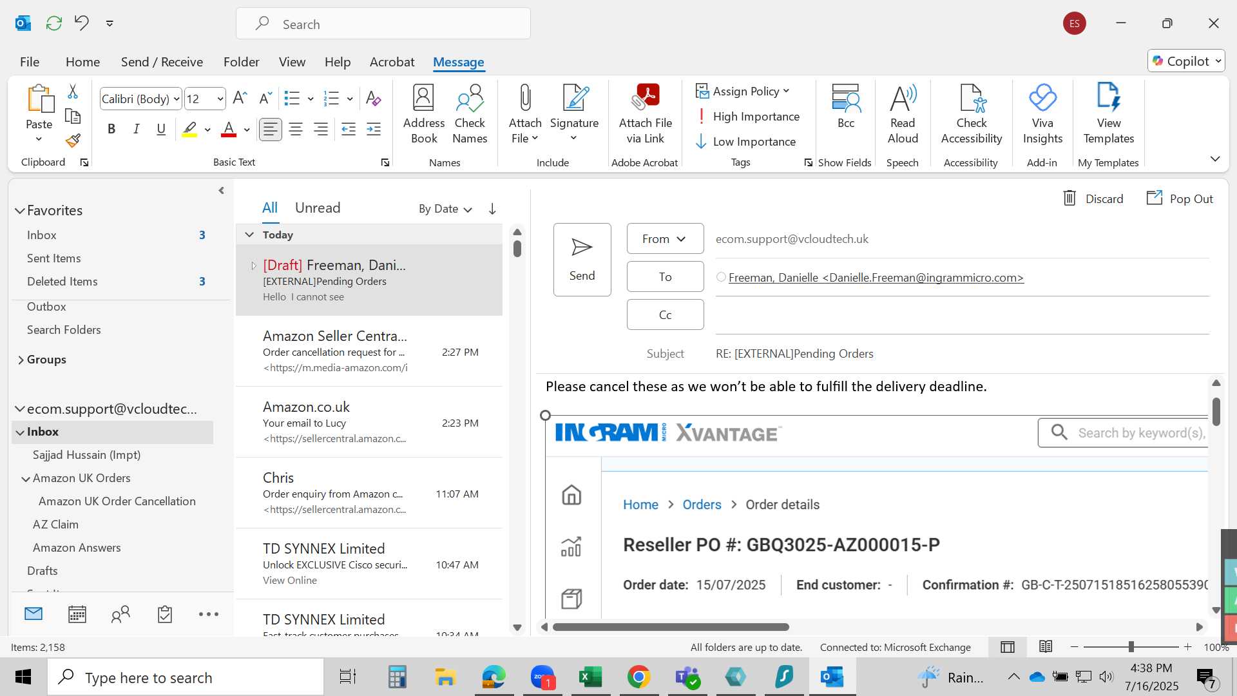Toggle Italic formatting
Screen dimensions: 1237x696
pyautogui.click(x=136, y=130)
